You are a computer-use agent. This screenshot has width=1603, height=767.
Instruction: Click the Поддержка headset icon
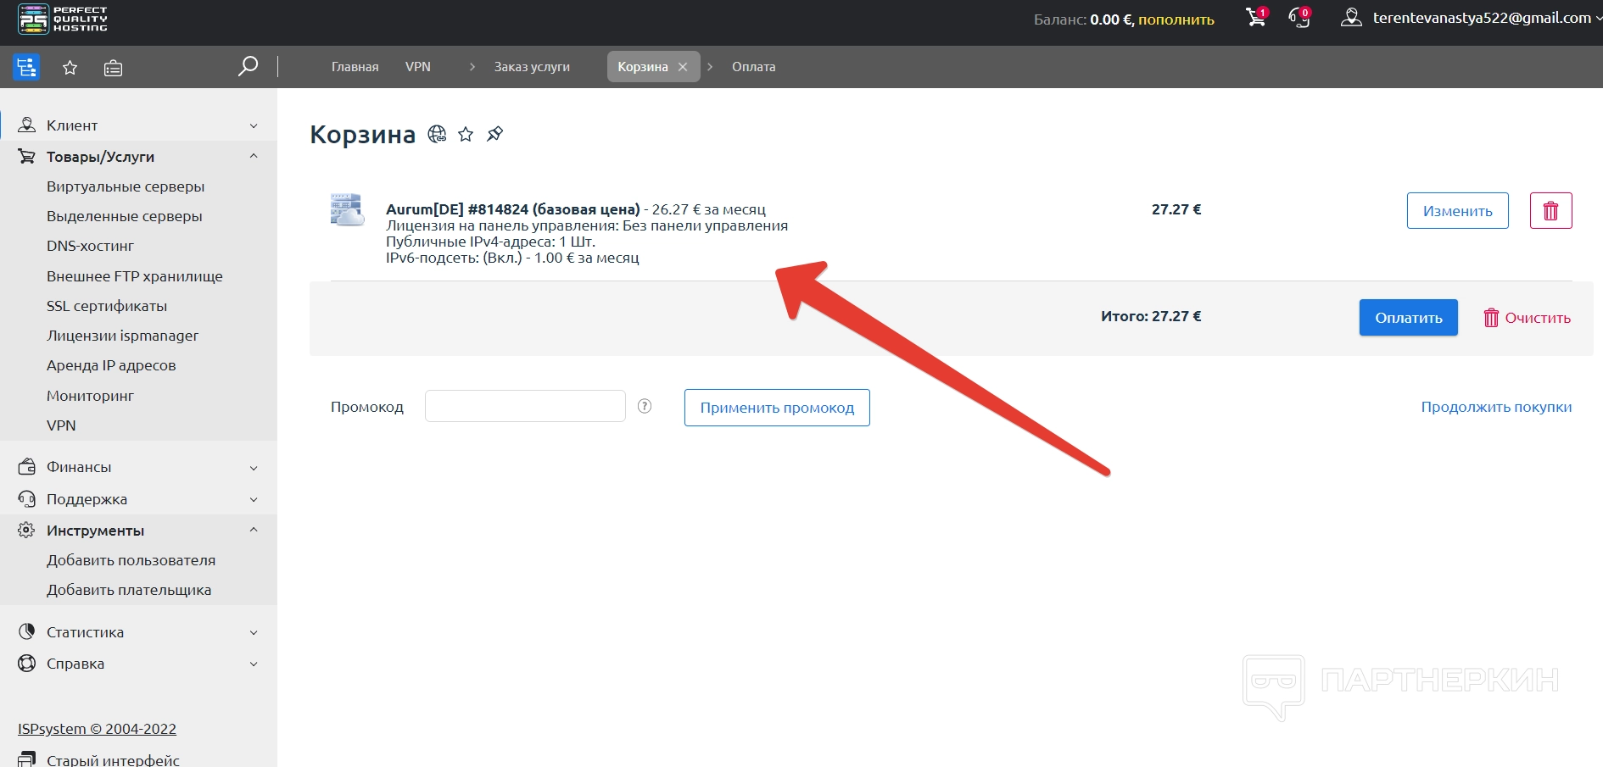click(x=27, y=499)
